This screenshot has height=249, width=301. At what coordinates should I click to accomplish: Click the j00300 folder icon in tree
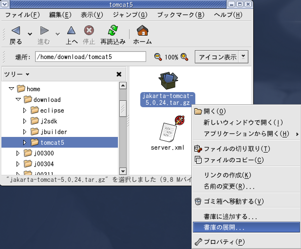click(28, 153)
